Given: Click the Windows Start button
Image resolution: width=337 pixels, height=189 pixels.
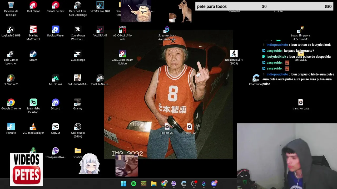Looking at the screenshot, I should (123, 184).
